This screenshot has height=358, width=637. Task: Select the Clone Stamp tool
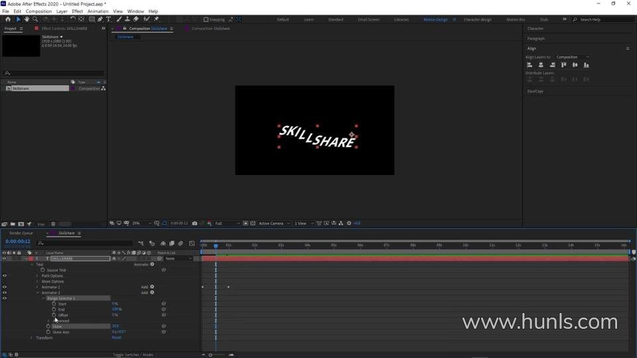(127, 19)
